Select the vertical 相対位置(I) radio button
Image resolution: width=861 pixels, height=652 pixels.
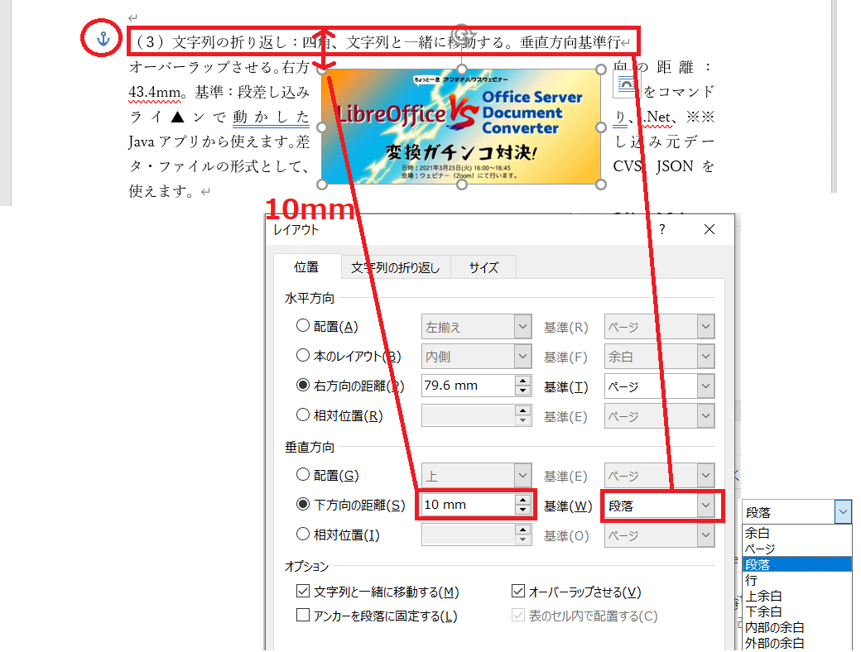[303, 535]
